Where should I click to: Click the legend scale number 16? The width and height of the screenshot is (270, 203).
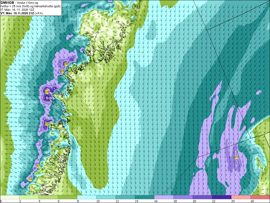[156, 201]
